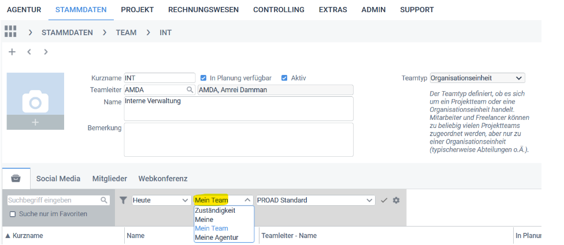Open the briefcase tab icon

pyautogui.click(x=16, y=178)
